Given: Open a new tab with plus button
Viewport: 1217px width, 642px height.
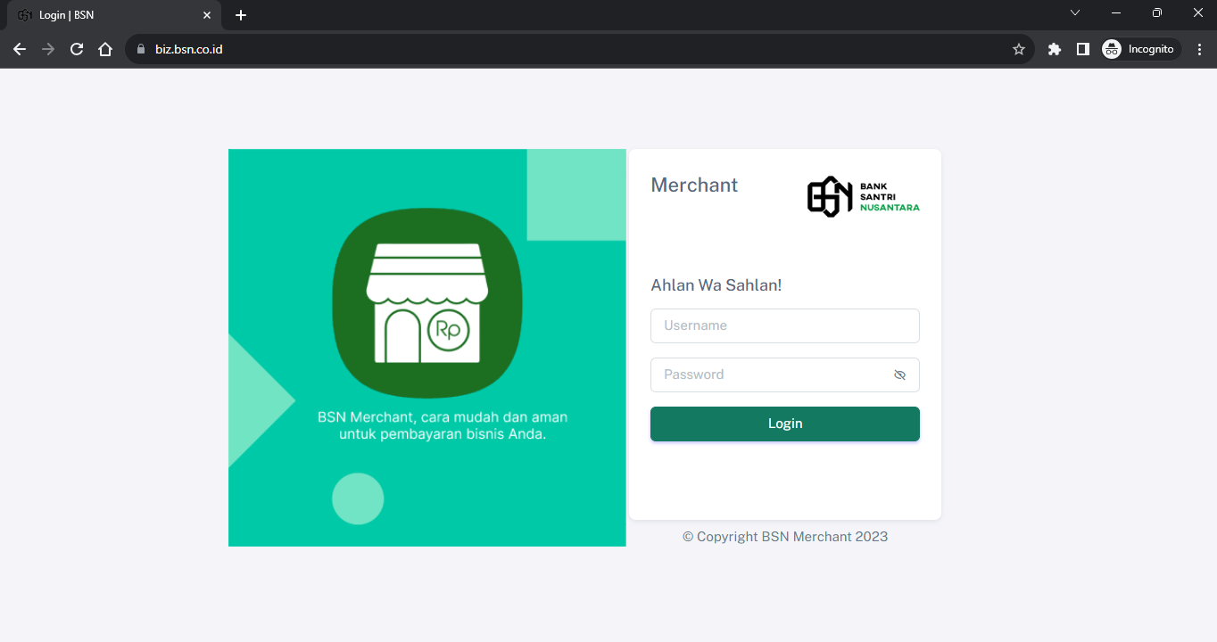Looking at the screenshot, I should pyautogui.click(x=241, y=15).
